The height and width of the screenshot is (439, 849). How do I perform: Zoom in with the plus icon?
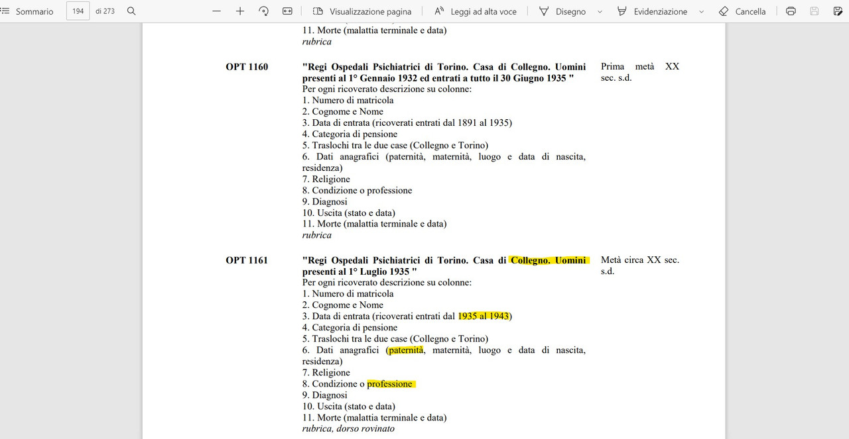tap(240, 11)
